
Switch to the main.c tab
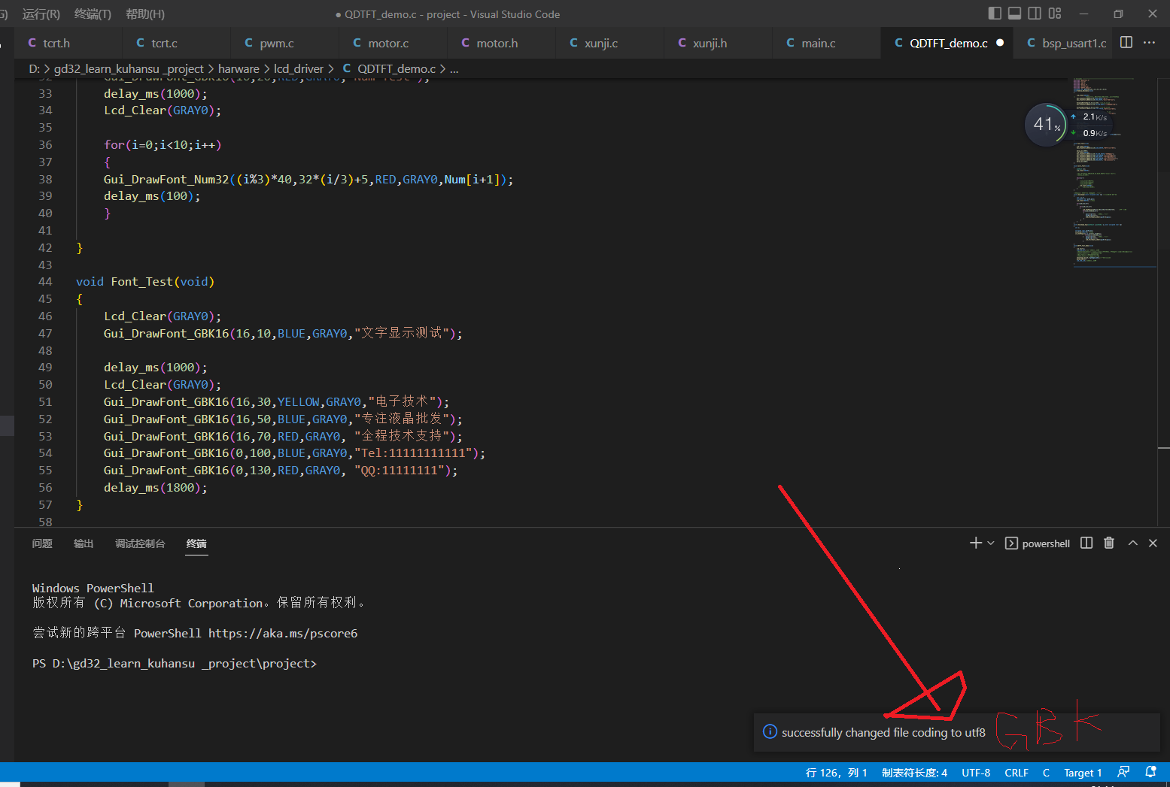coord(818,44)
